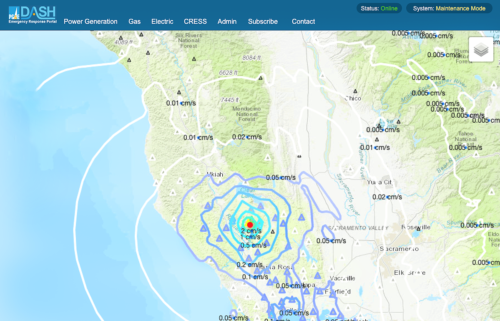Click the 0.5 cm/s contour label
500x321 pixels.
254,245
